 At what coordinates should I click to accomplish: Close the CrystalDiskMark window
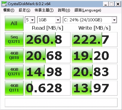[118, 4]
